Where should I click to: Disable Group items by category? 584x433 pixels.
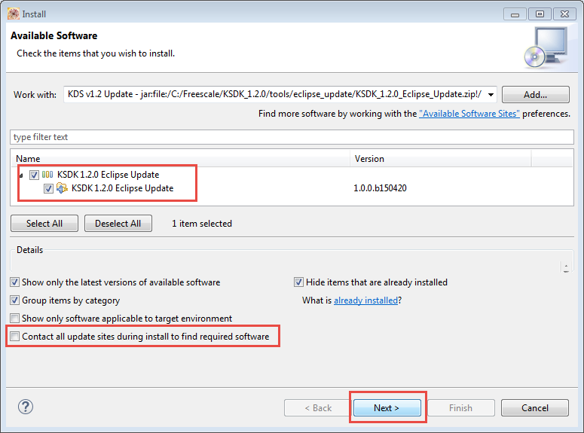click(x=15, y=300)
